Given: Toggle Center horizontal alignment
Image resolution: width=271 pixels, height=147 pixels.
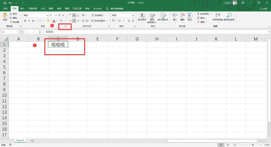Looking at the screenshot, I should 74,21.
